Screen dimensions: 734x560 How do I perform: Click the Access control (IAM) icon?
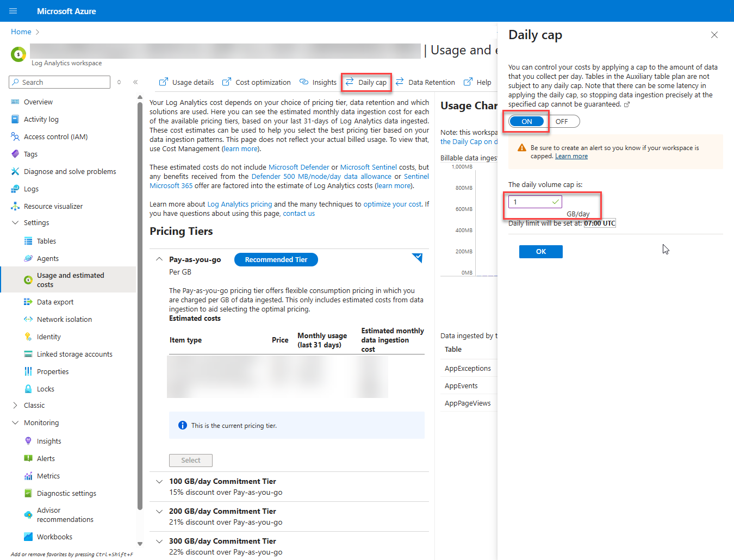click(x=15, y=136)
